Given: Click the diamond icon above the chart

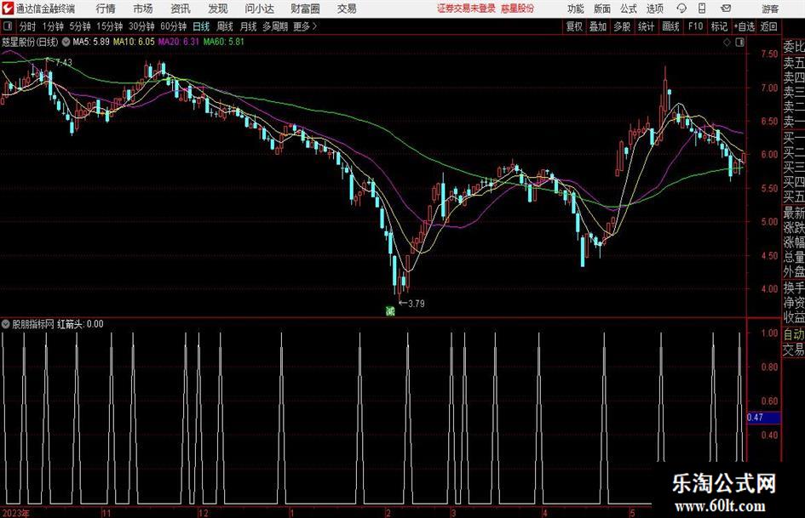Looking at the screenshot, I should coord(727,43).
